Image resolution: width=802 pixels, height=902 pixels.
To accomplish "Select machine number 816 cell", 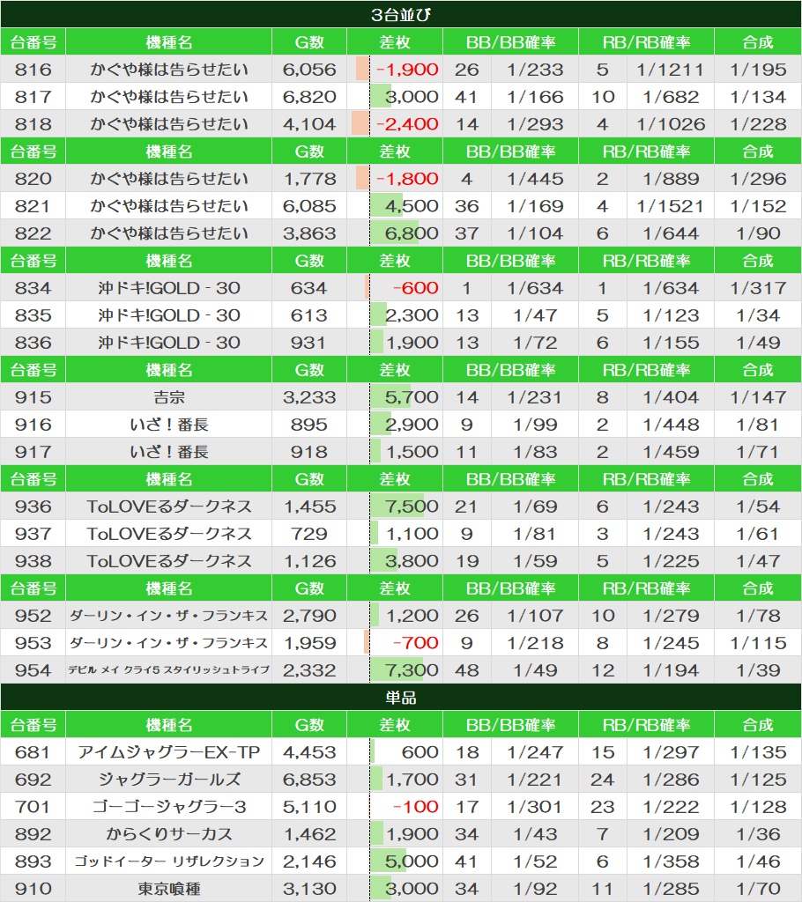I will 33,70.
